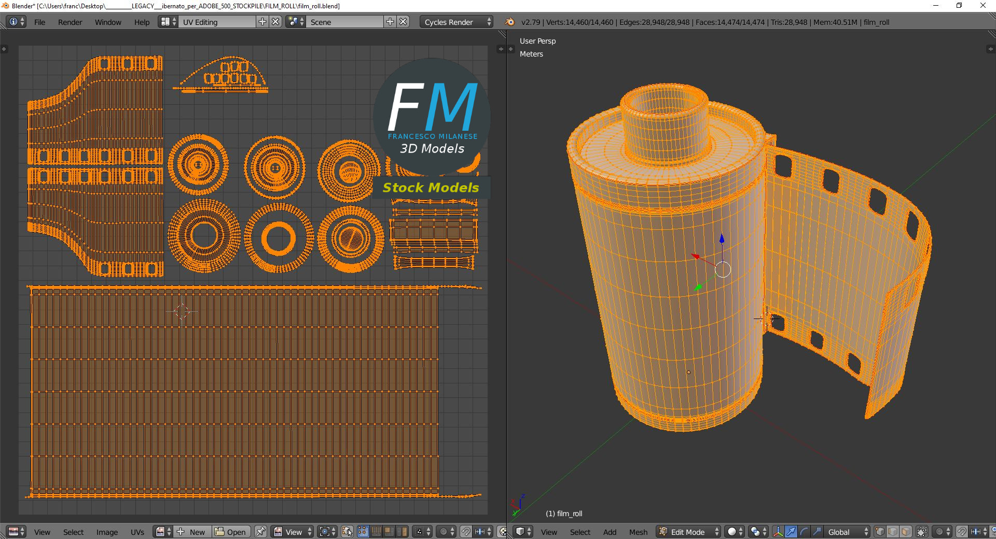This screenshot has width=996, height=539.
Task: Select UV vertex selection mode
Action: click(363, 532)
